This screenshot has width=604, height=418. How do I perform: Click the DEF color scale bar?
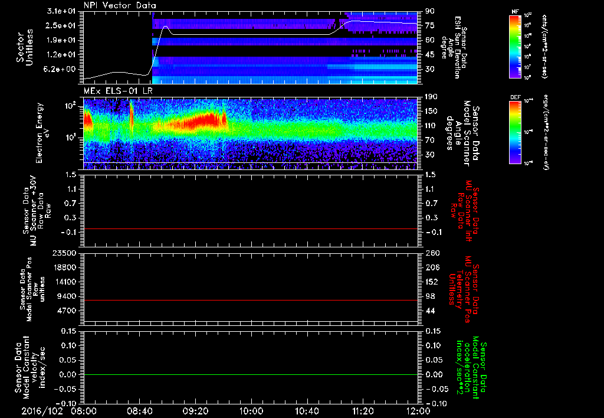tap(516, 132)
